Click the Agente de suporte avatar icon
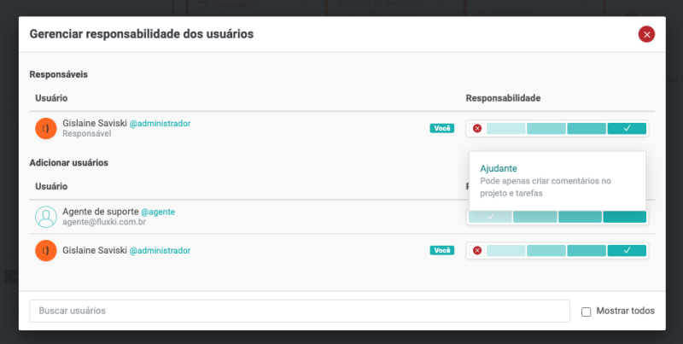The width and height of the screenshot is (683, 344). pyautogui.click(x=45, y=217)
